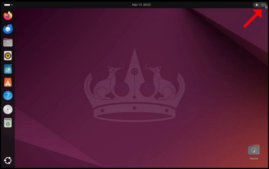Open the system menu via power icon
This screenshot has height=169, width=269.
263,5
